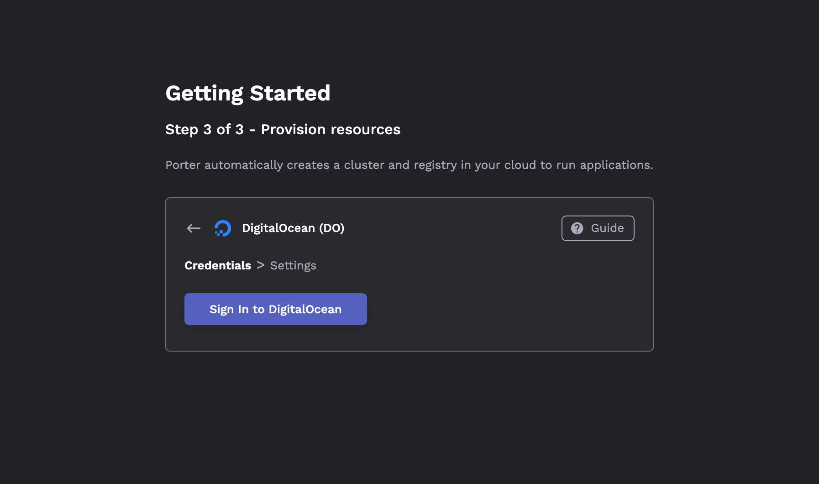Return to provider selection via back arrow

click(194, 228)
